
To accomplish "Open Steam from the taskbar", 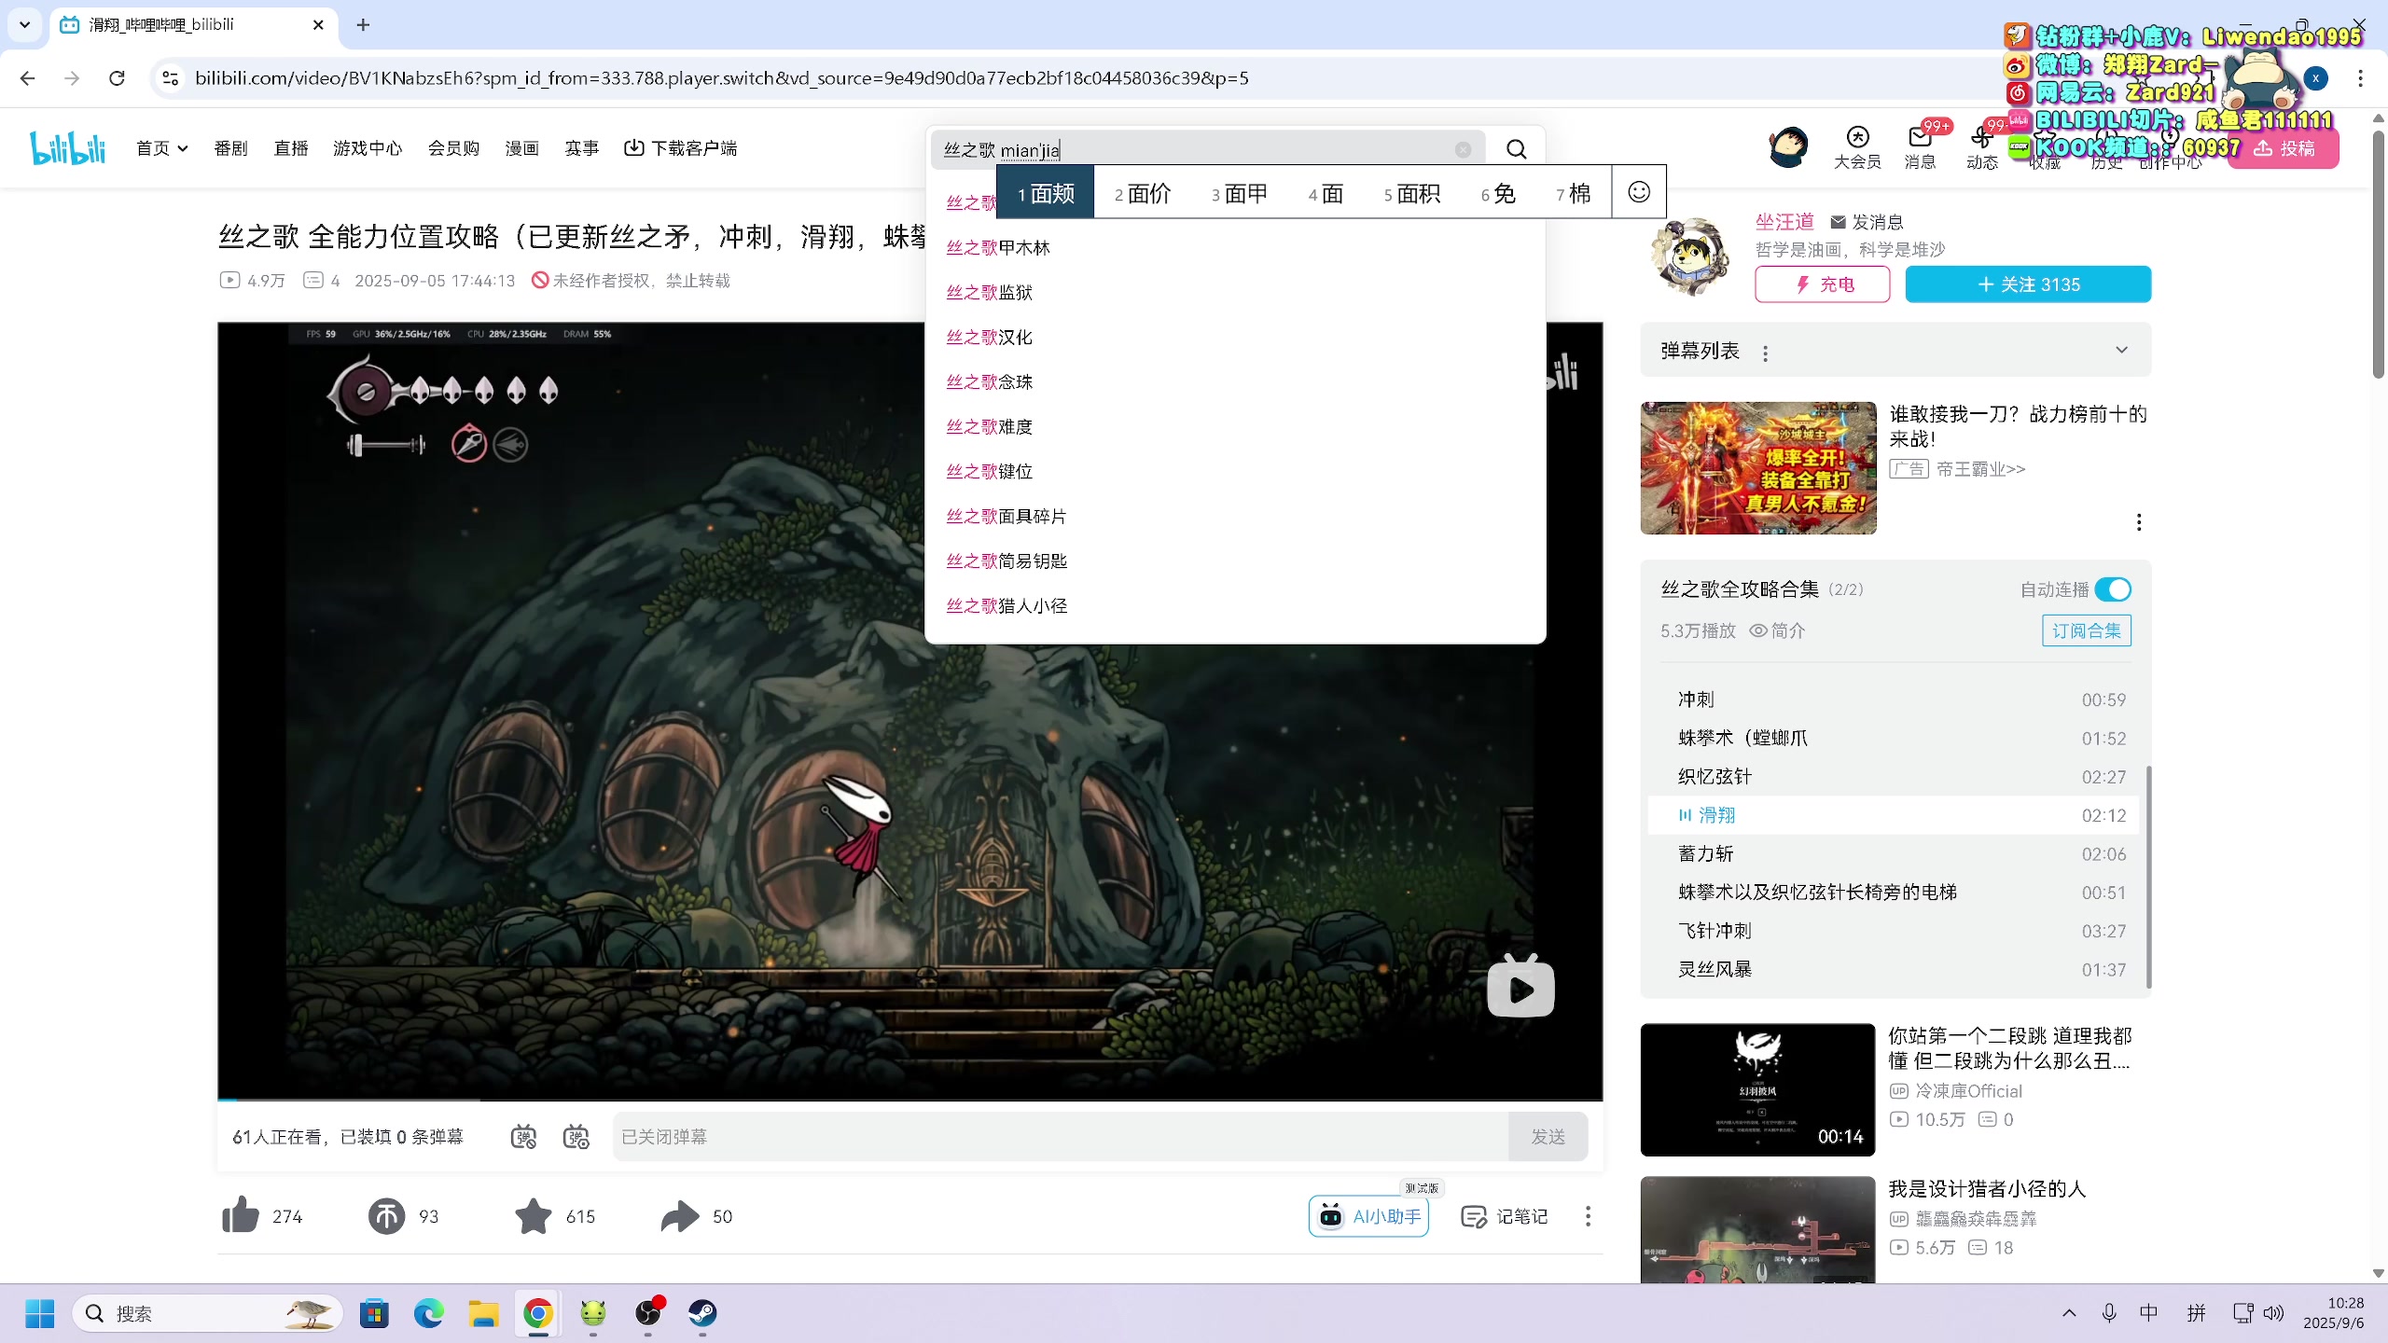I will click(x=702, y=1313).
